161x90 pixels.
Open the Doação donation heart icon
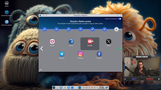[52, 41]
